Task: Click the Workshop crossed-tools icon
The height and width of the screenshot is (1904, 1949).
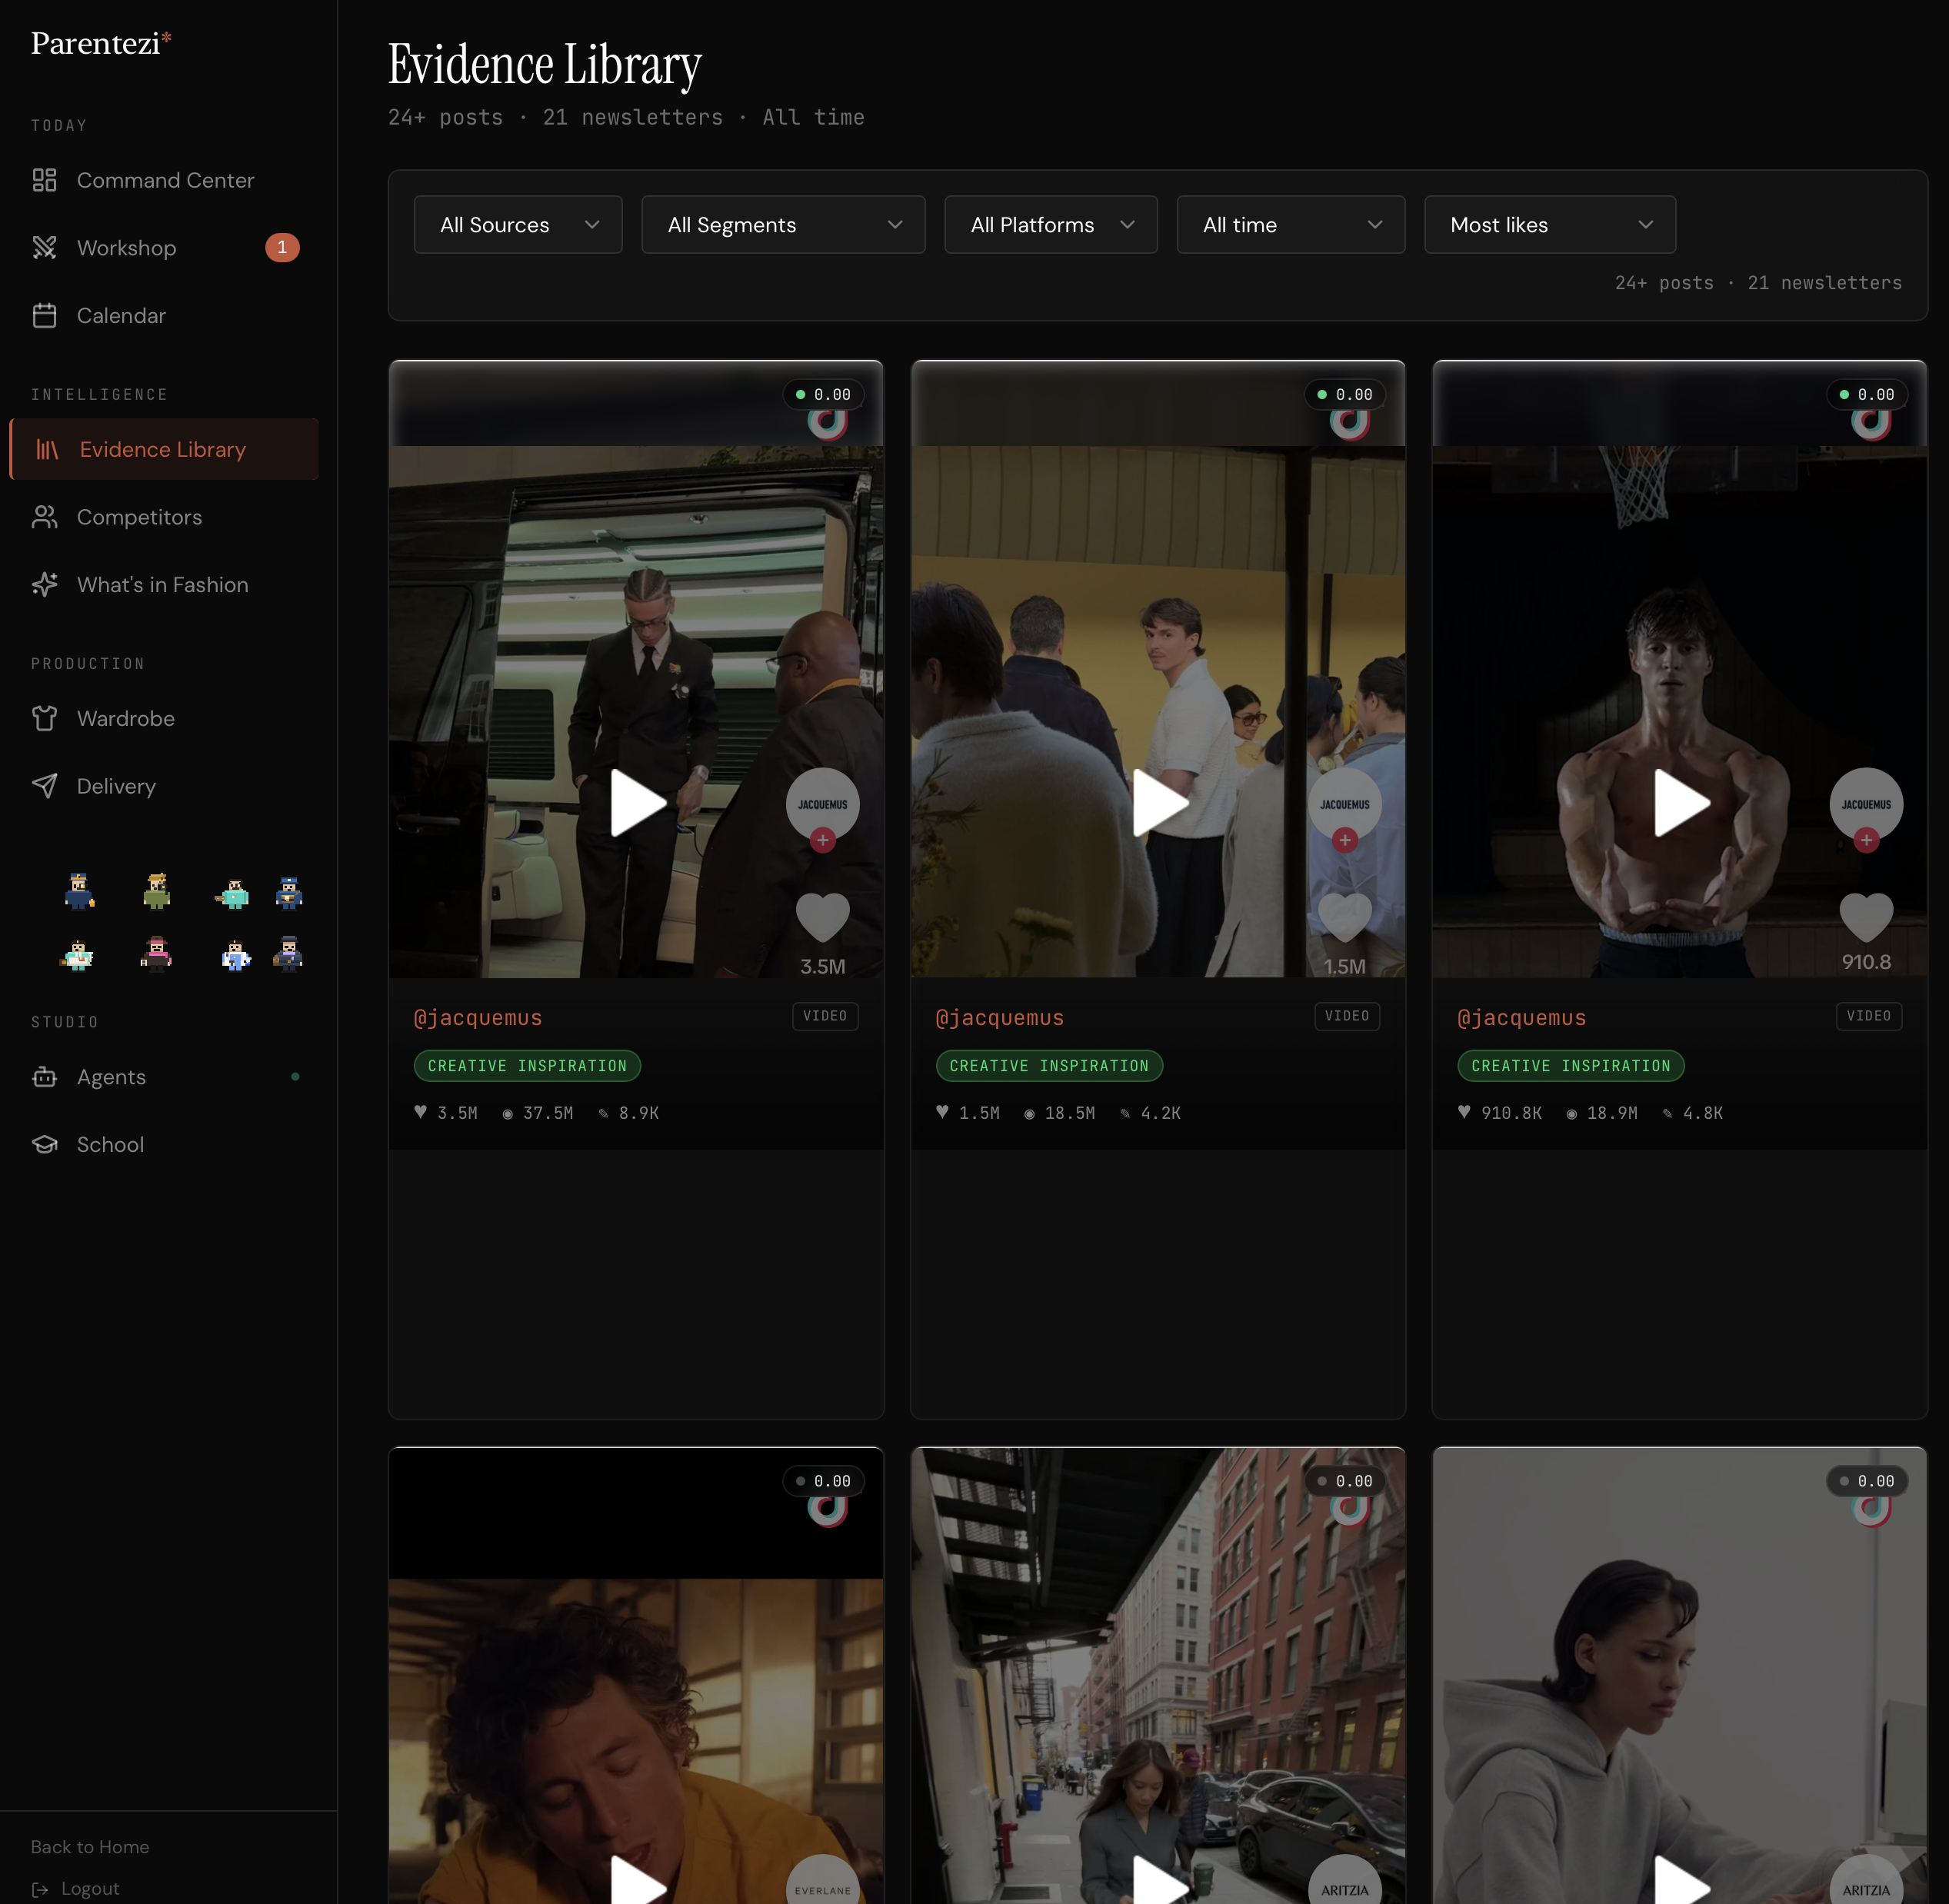Action: [44, 248]
